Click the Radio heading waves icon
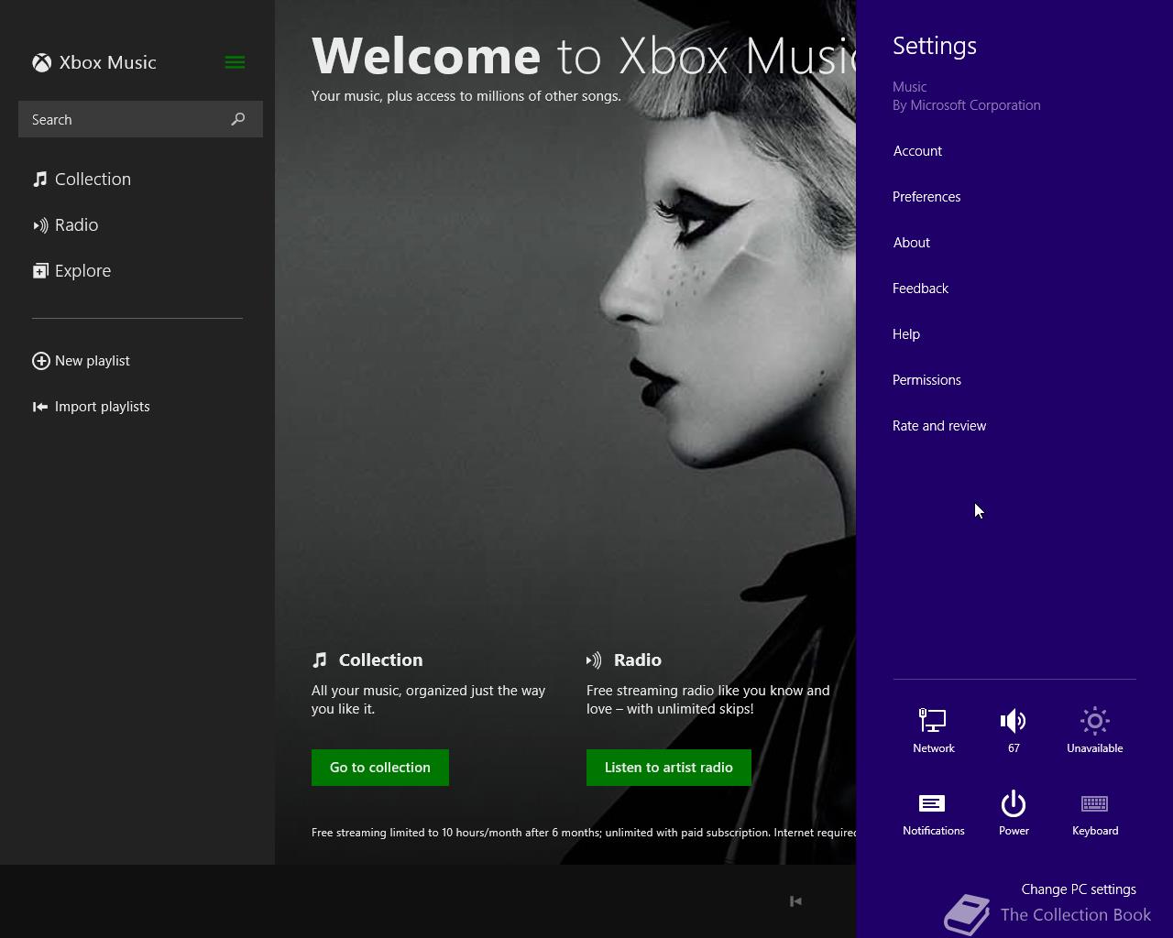 point(594,660)
